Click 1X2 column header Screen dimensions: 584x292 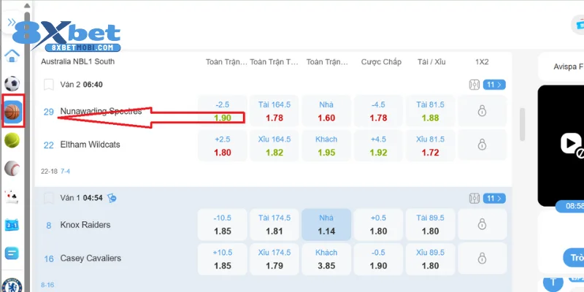point(482,62)
